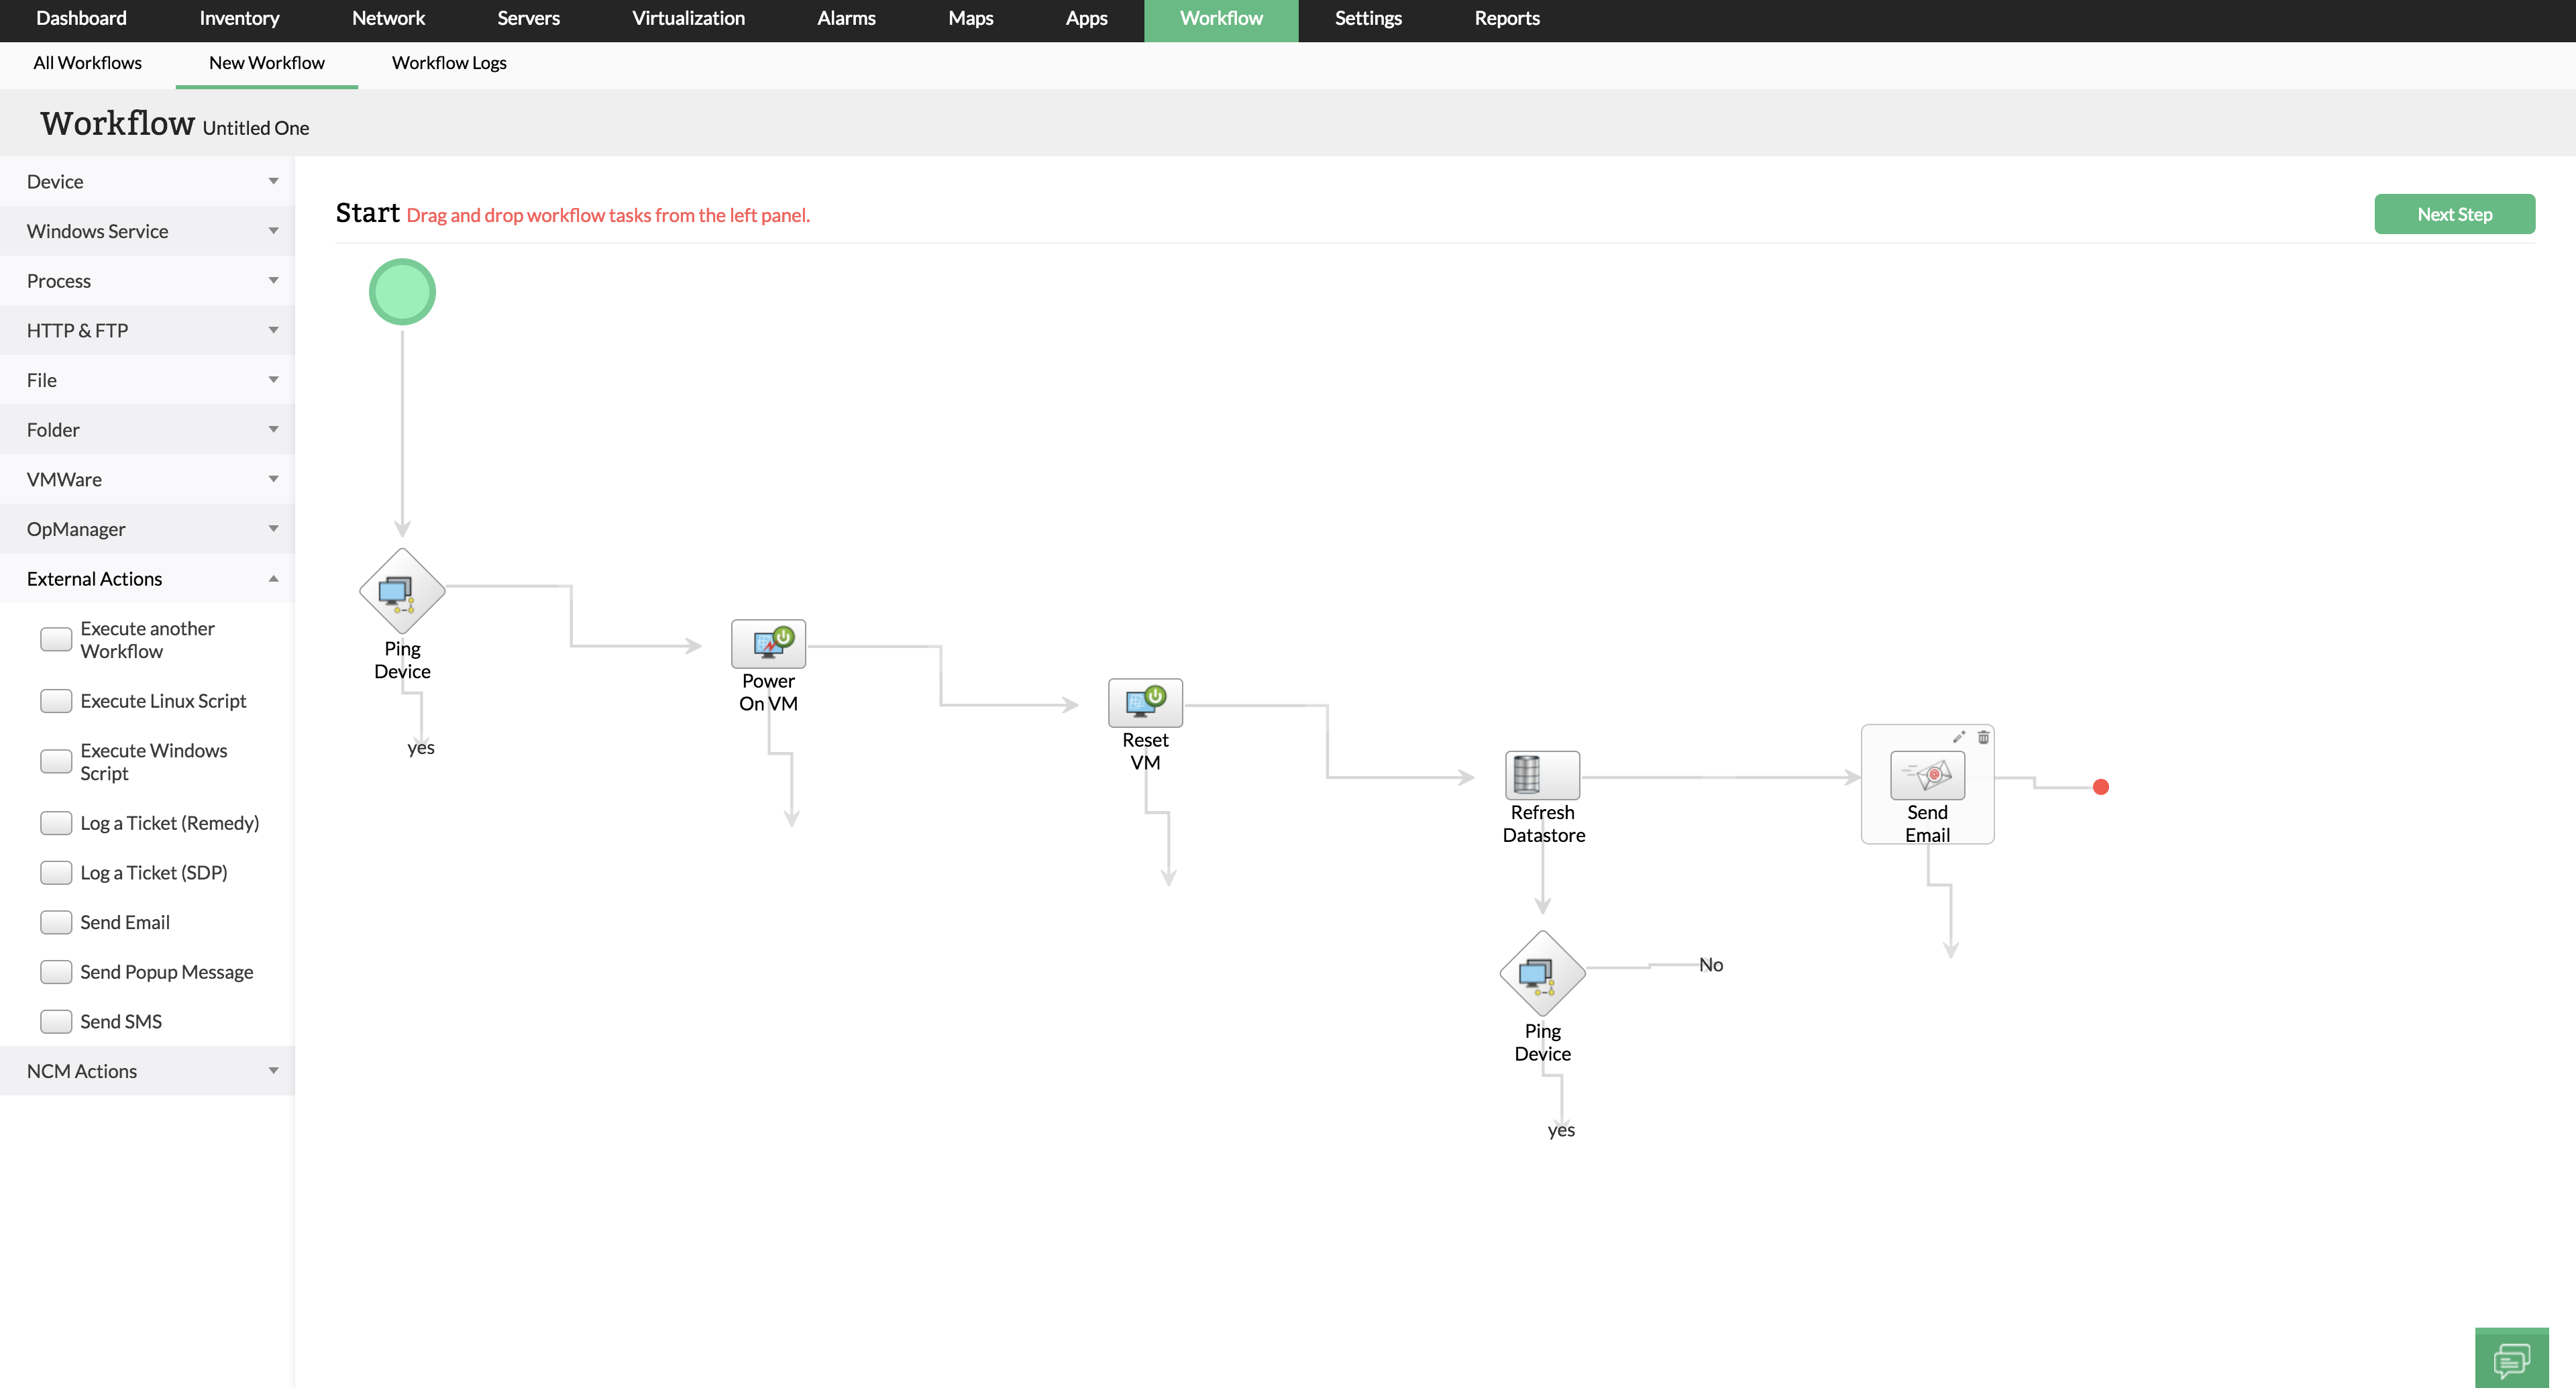Click the Send SMS task box in panel
Screen dimensions: 2576x1388
click(56, 1021)
